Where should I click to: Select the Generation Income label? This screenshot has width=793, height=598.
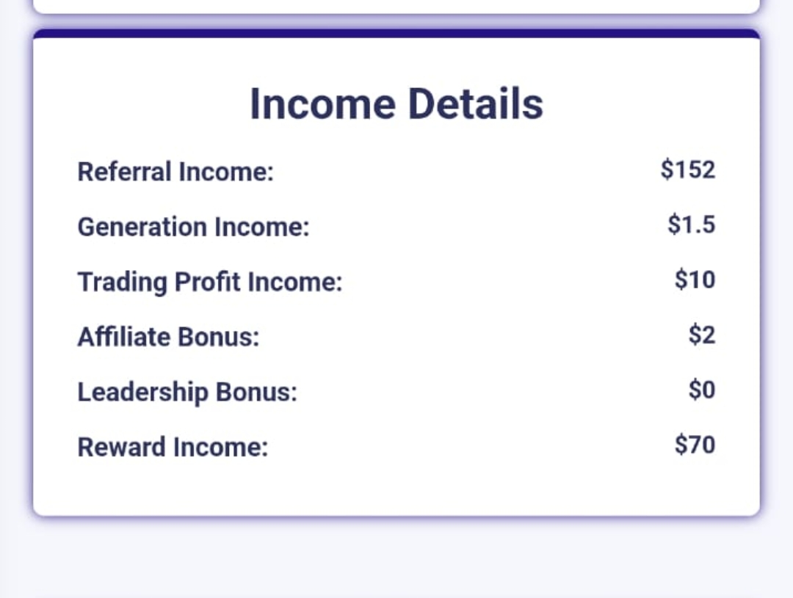pos(193,227)
